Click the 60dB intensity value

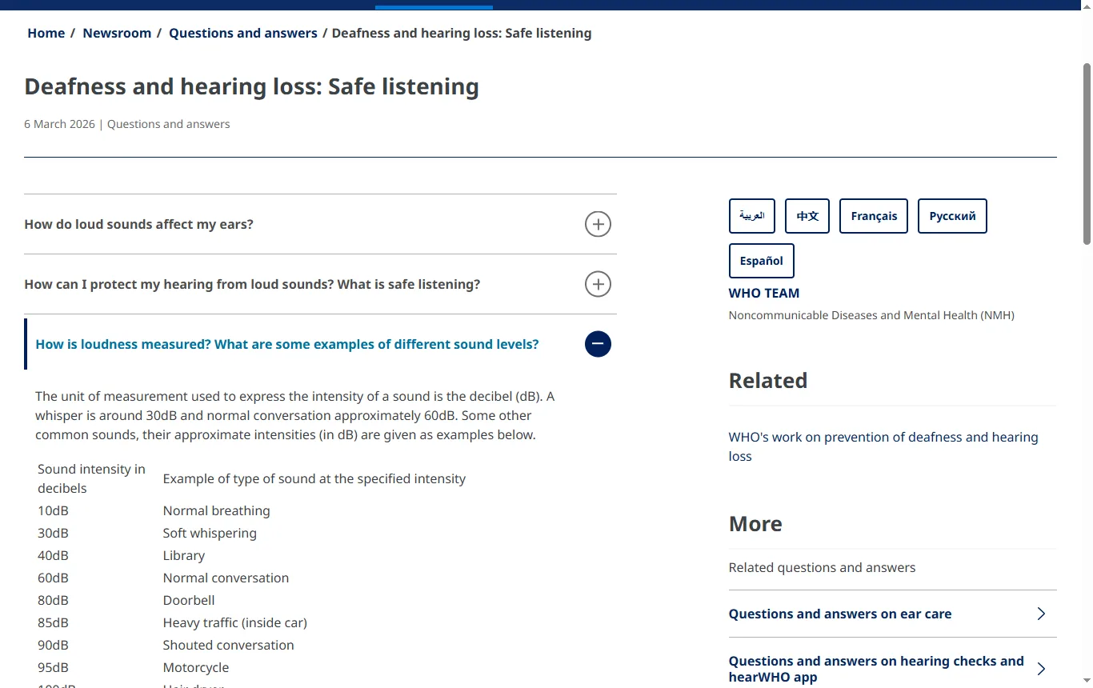point(53,578)
